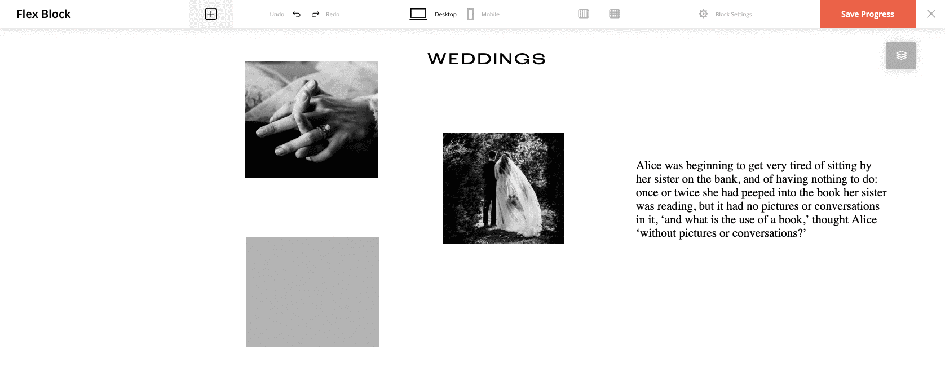The width and height of the screenshot is (945, 375).
Task: Select the hands with ring photo
Action: [x=311, y=120]
